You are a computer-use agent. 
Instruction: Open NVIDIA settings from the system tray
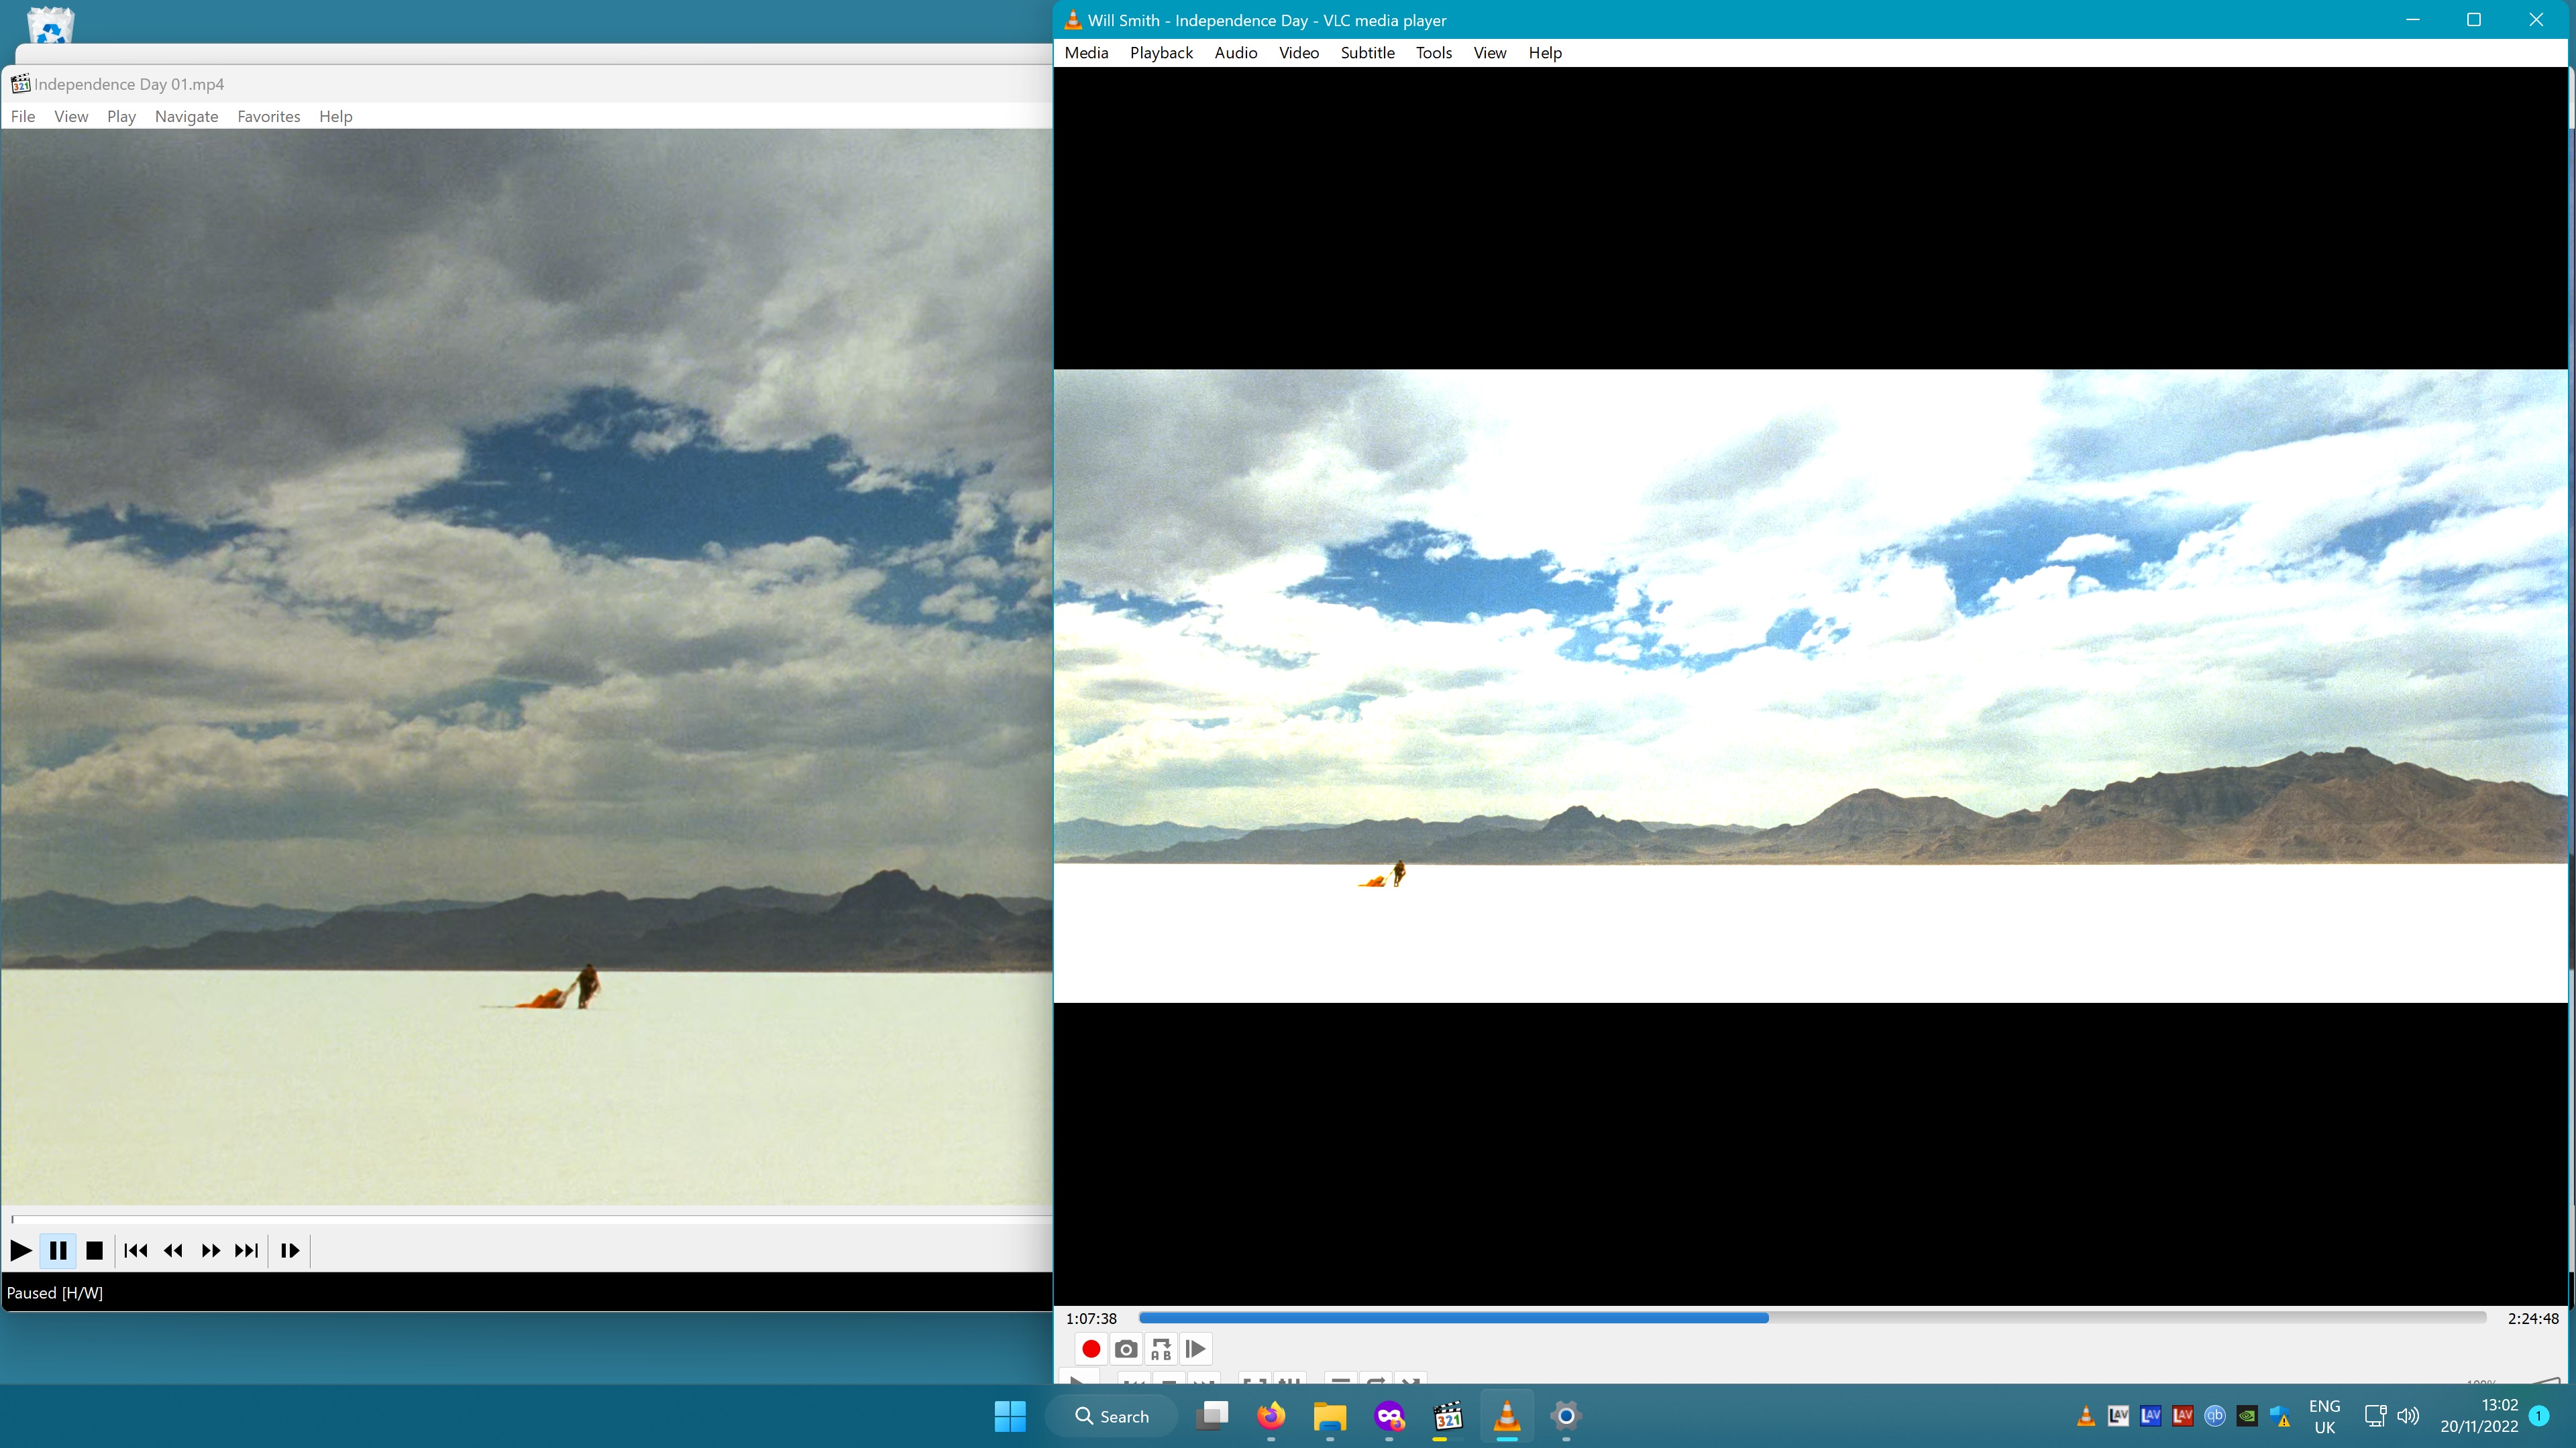pyautogui.click(x=2248, y=1415)
